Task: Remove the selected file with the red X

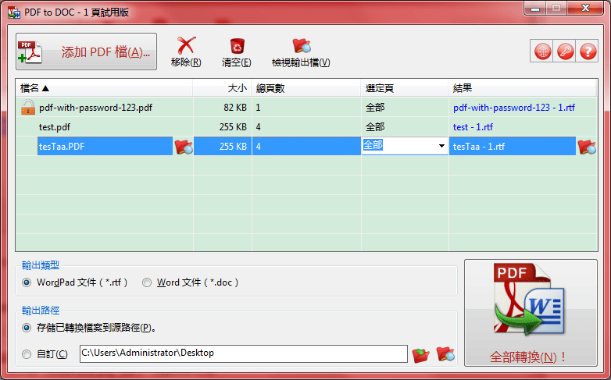Action: [x=186, y=51]
